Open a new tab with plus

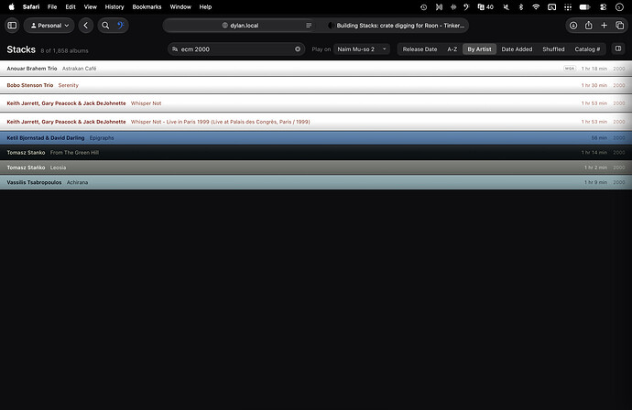pos(604,26)
